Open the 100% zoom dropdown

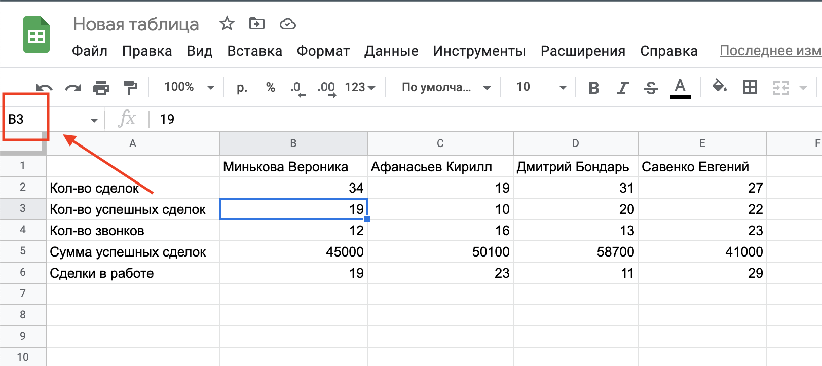[x=189, y=87]
